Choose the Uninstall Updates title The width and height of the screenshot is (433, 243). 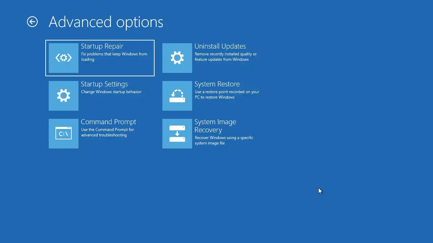click(220, 46)
